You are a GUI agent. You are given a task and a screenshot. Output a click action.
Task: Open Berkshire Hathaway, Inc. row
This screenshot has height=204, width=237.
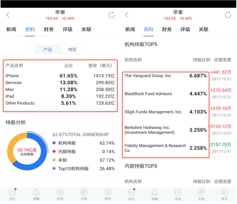(x=178, y=130)
